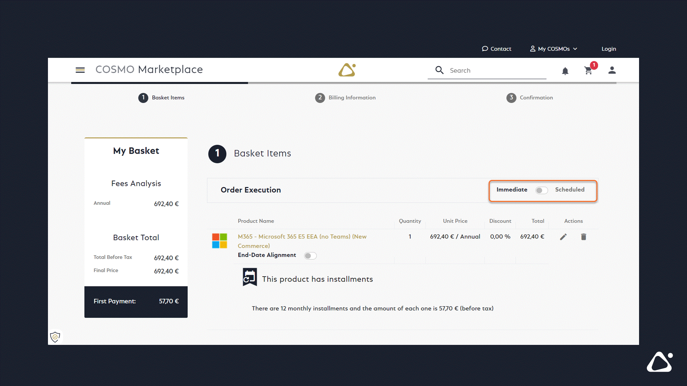Toggle the End-Date Alignment switch

pyautogui.click(x=310, y=255)
